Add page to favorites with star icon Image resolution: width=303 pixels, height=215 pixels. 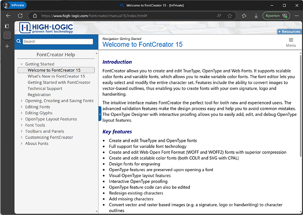(x=230, y=16)
